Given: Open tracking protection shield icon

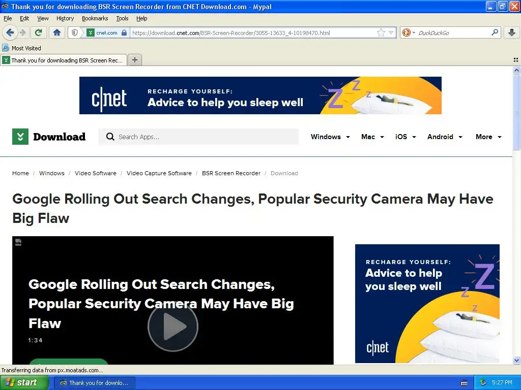Looking at the screenshot, I should coord(75,32).
